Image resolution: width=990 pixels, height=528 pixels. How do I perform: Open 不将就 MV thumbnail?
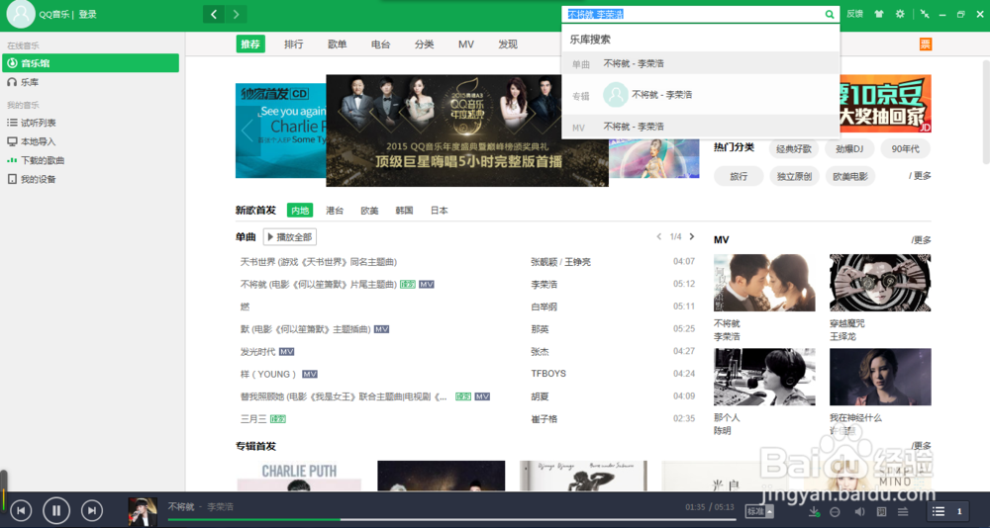pos(764,283)
